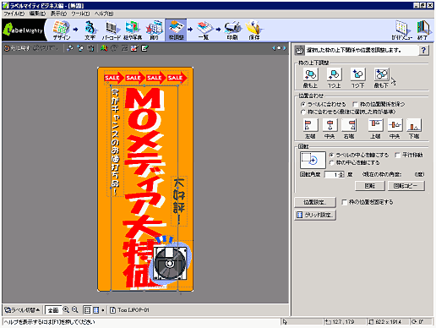Screen dimensions: 436x328
Task: Select the 枠調整 (Frame Adjust) step icon
Action: click(x=176, y=30)
